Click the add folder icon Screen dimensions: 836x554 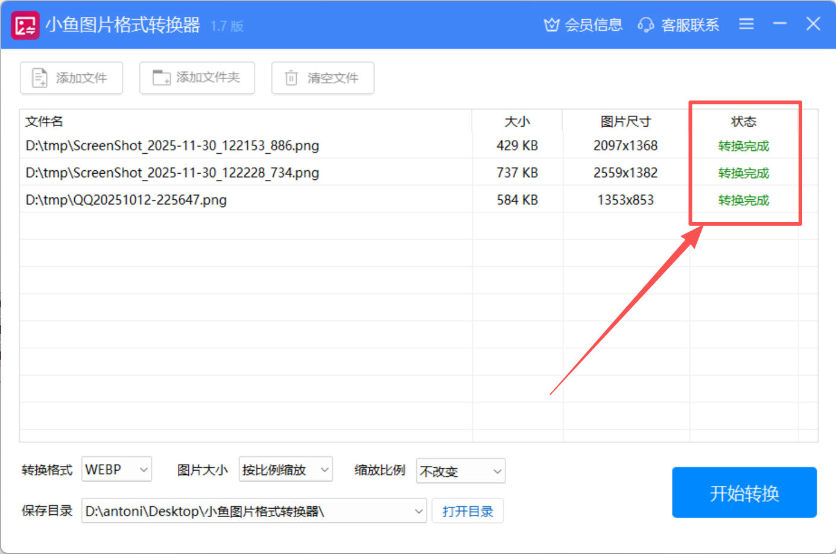pyautogui.click(x=161, y=78)
